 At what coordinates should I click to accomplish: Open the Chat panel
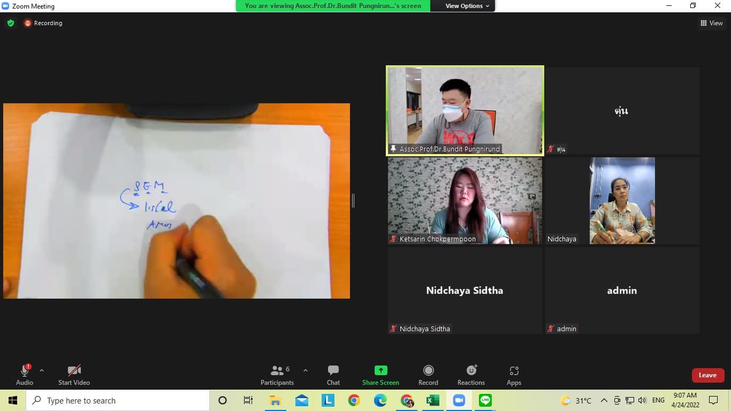[333, 375]
